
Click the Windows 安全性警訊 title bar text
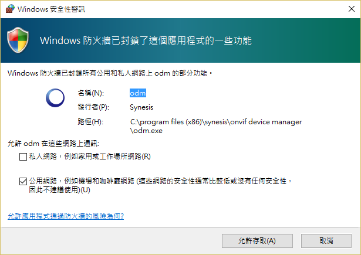tap(51, 9)
